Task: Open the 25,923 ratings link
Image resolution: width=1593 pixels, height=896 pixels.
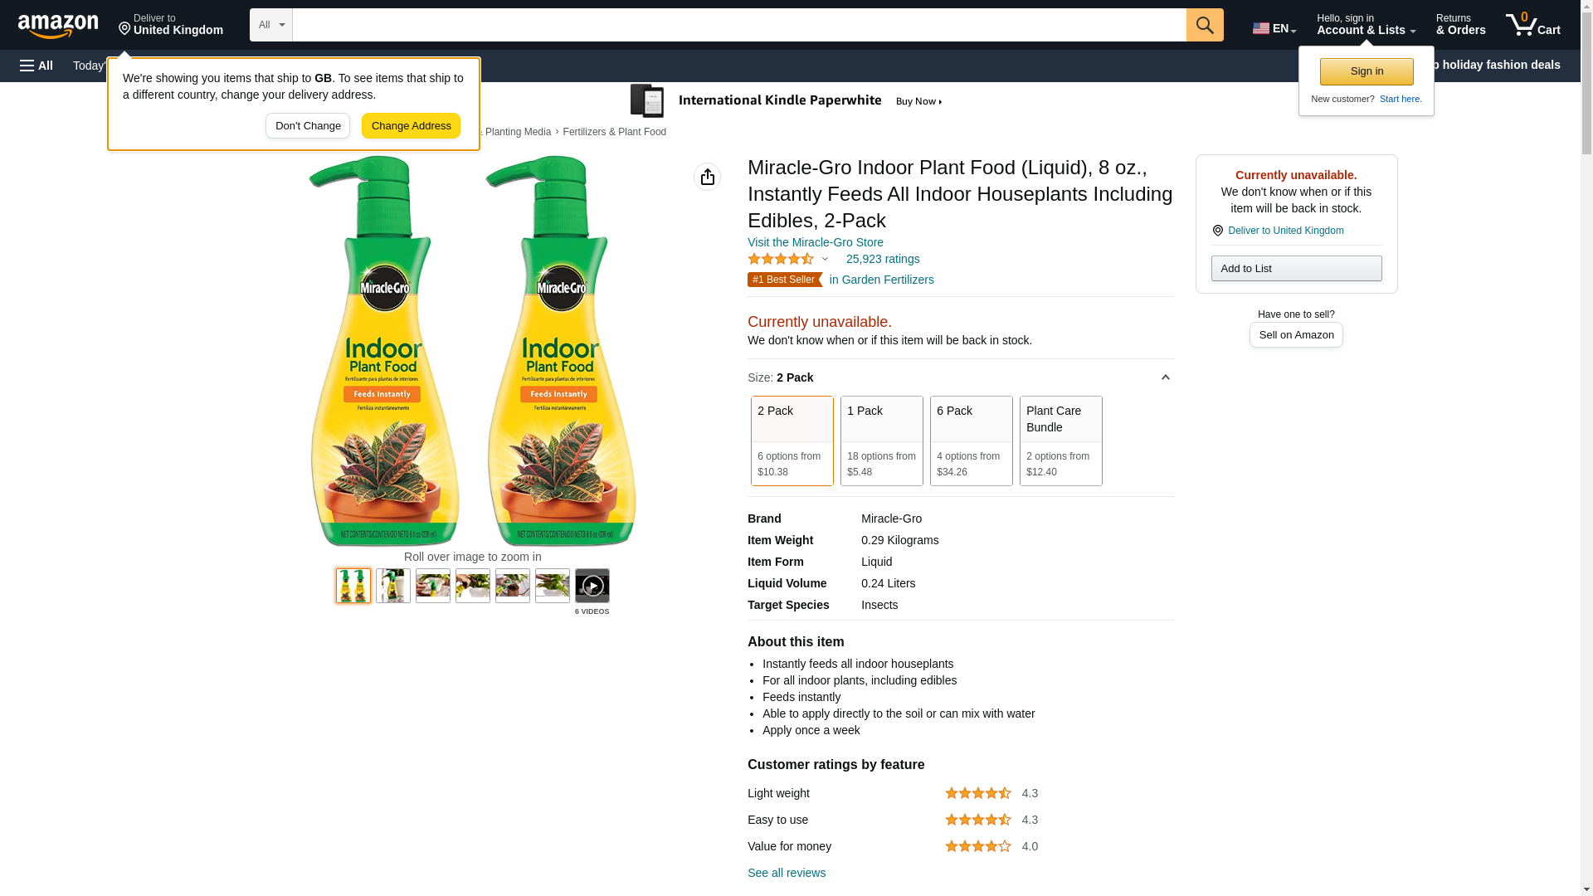Action: tap(882, 259)
